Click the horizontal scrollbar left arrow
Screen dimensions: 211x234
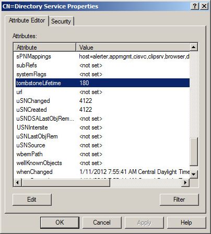(18, 183)
